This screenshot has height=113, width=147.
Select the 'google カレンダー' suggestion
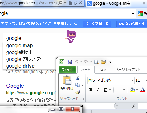pos(26,59)
